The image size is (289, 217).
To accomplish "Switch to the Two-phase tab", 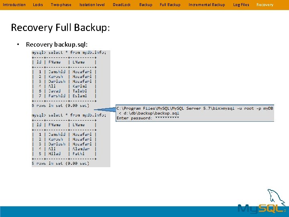I will [x=61, y=5].
